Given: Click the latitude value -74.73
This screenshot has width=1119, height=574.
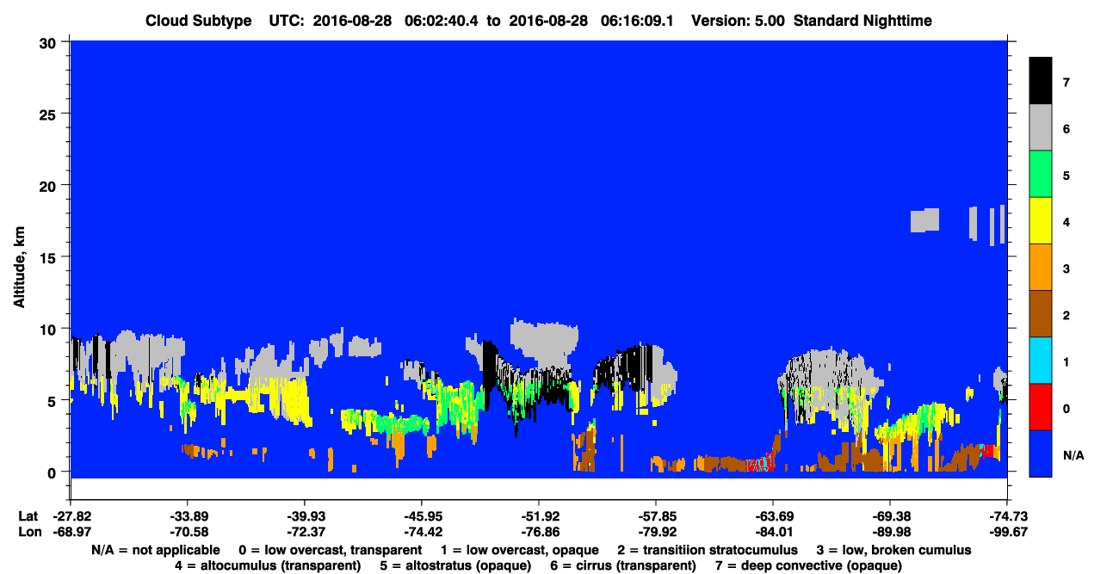Looking at the screenshot, I should 1007,516.
